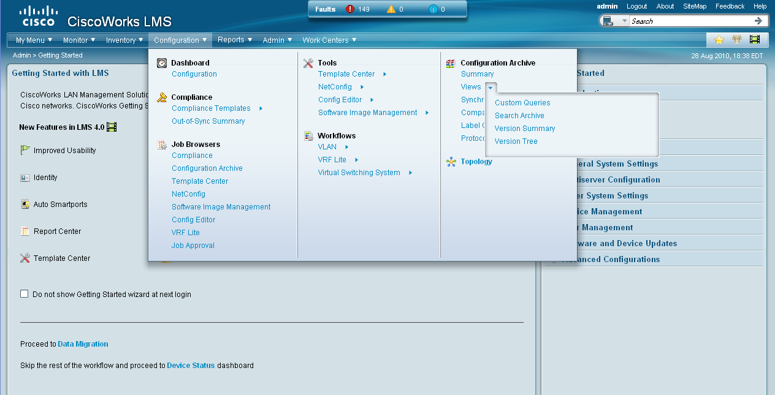Open Config Editor under Job Browsers
The image size is (775, 395).
click(x=194, y=220)
